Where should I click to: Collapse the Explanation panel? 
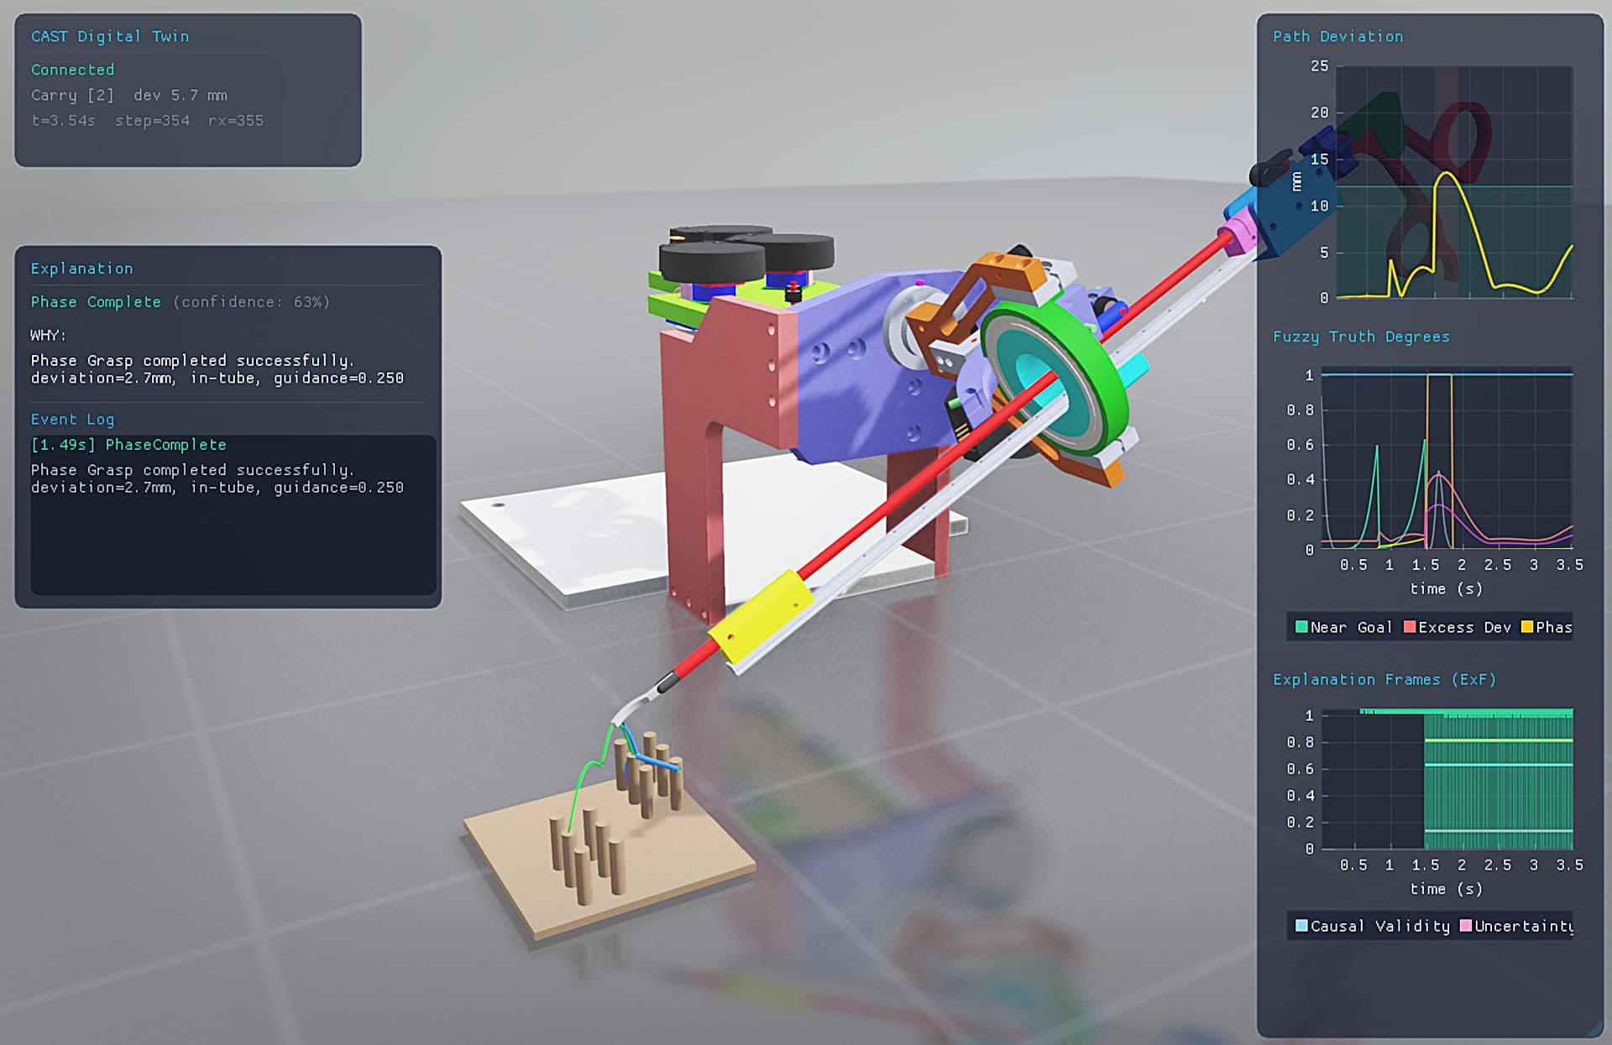pyautogui.click(x=81, y=268)
